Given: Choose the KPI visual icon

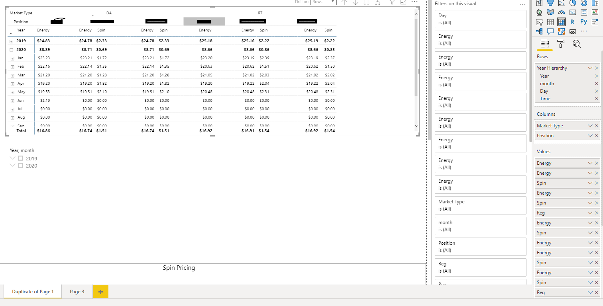Looking at the screenshot, I should 595,12.
